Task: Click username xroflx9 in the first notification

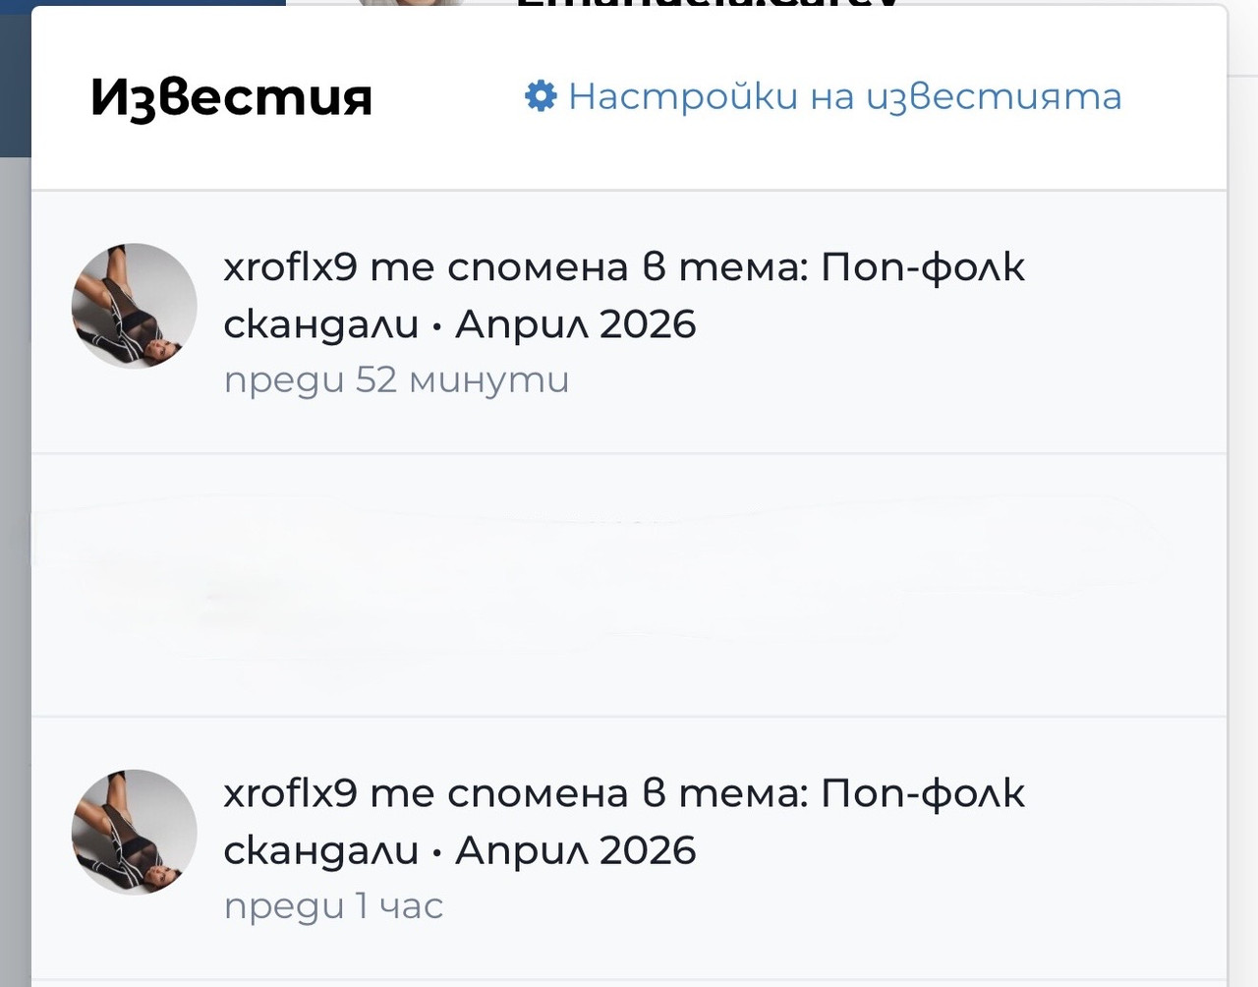Action: point(290,267)
